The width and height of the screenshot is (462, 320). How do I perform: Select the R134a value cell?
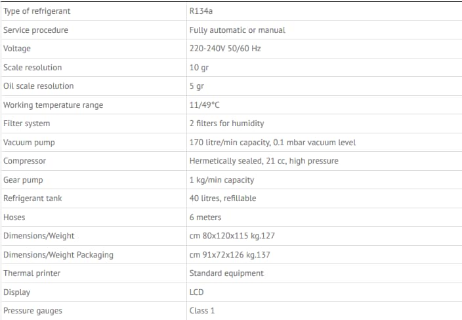click(x=201, y=11)
